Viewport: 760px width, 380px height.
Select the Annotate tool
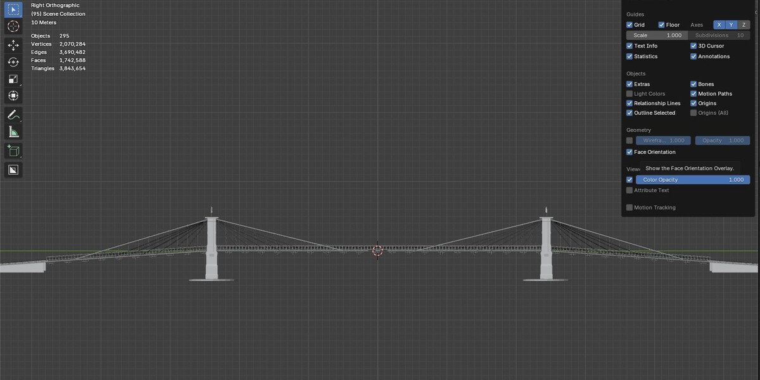(x=13, y=115)
